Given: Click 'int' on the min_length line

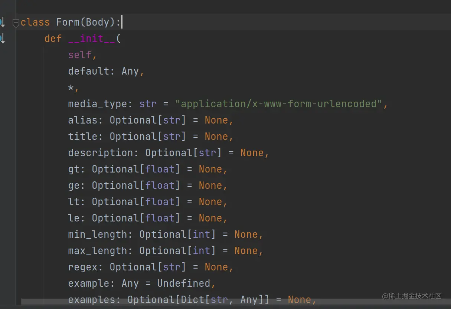Looking at the screenshot, I should [202, 234].
